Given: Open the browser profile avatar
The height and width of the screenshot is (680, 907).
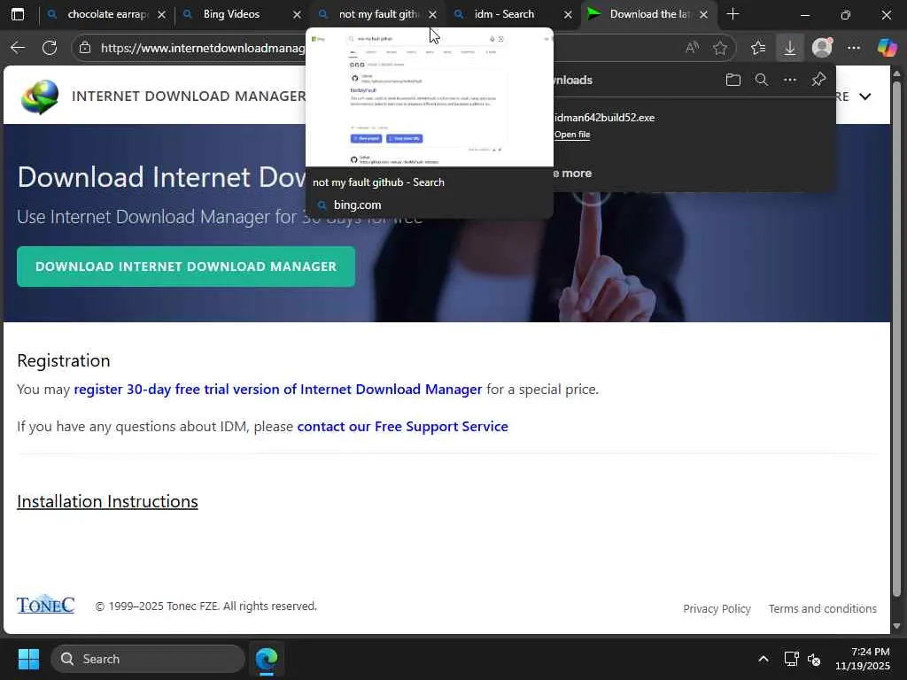Looking at the screenshot, I should 822,48.
